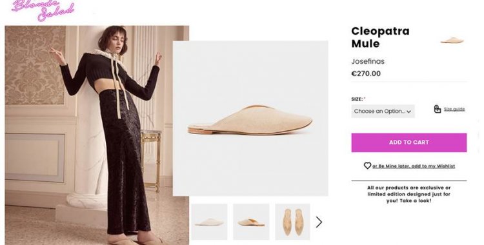Click the dropdown chevron in size selector
Screen dimensions: 484x245
click(x=408, y=112)
